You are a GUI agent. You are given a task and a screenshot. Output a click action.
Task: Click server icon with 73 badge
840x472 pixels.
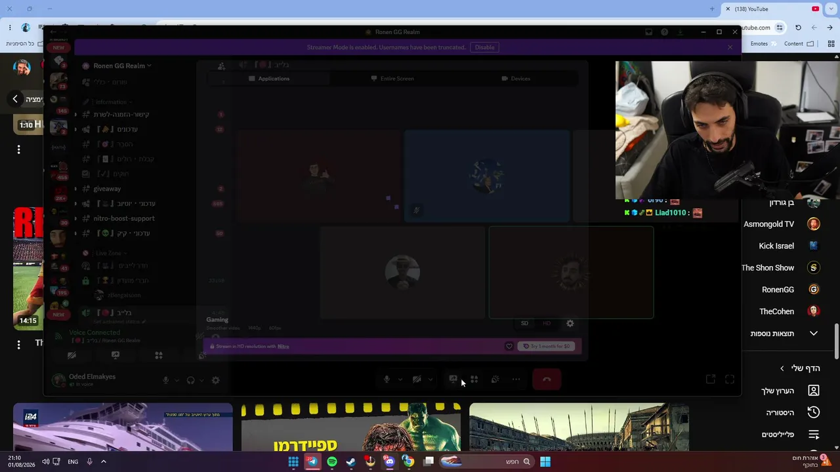[x=58, y=81]
